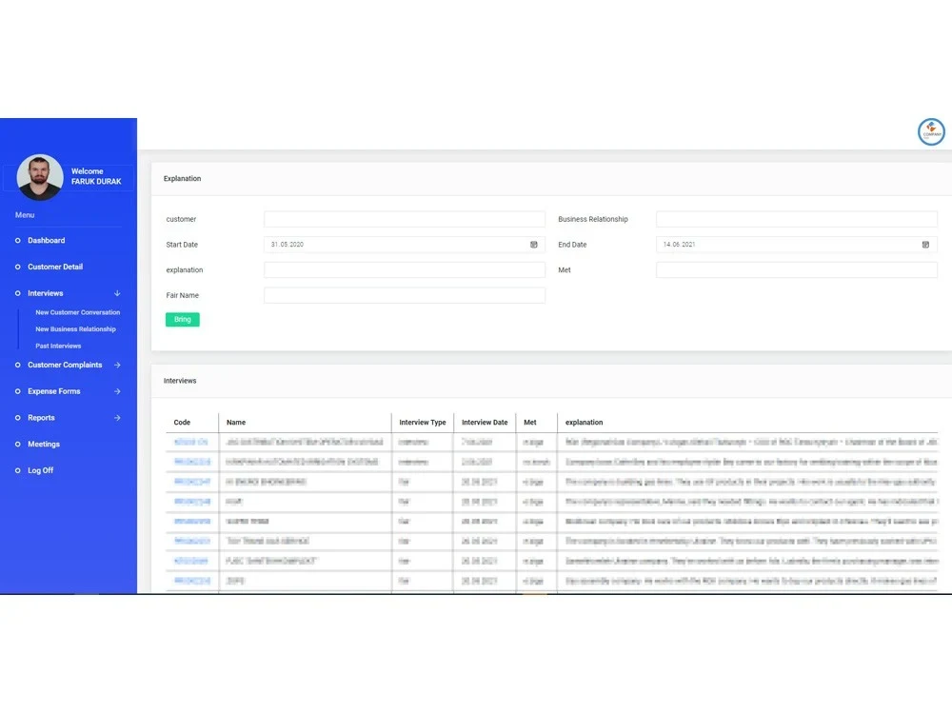Click the Welcome FARUK DURAK text

(96, 177)
